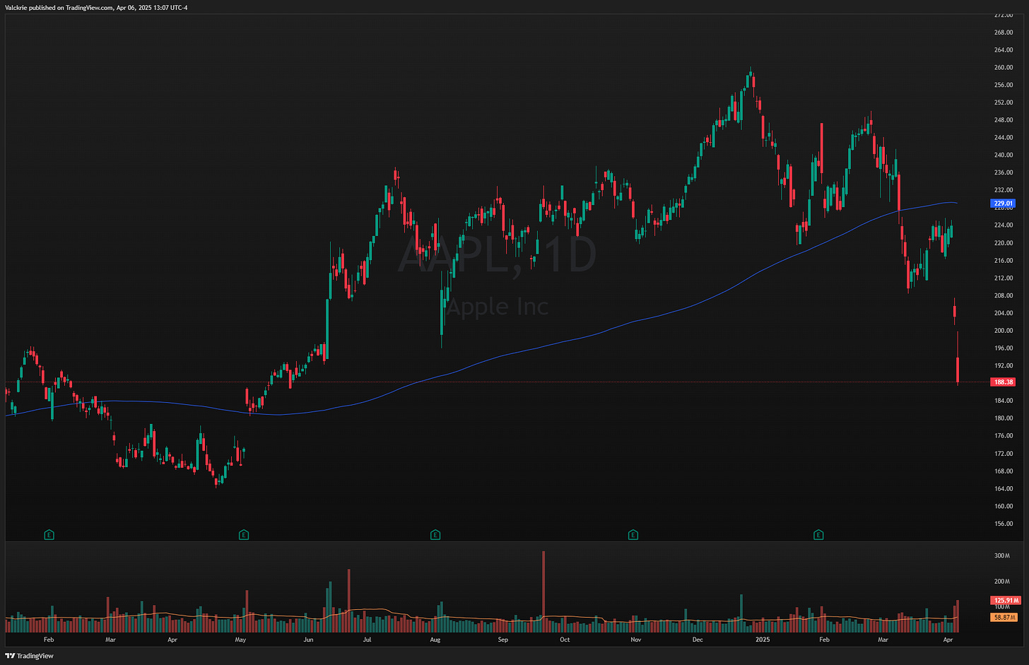The width and height of the screenshot is (1029, 665).
Task: Click the 160.00 price axis label
Action: click(1004, 506)
